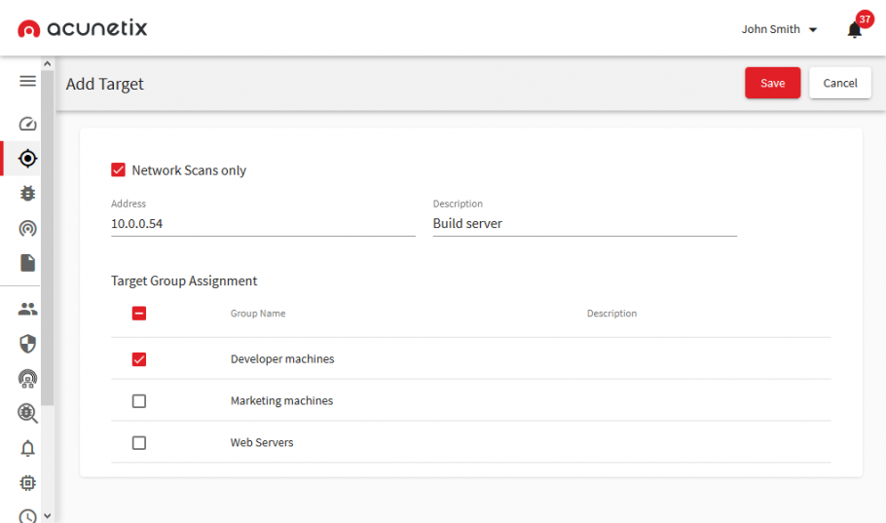The height and width of the screenshot is (523, 886).
Task: Click the magnifier bug icon in sidebar
Action: coord(27,413)
